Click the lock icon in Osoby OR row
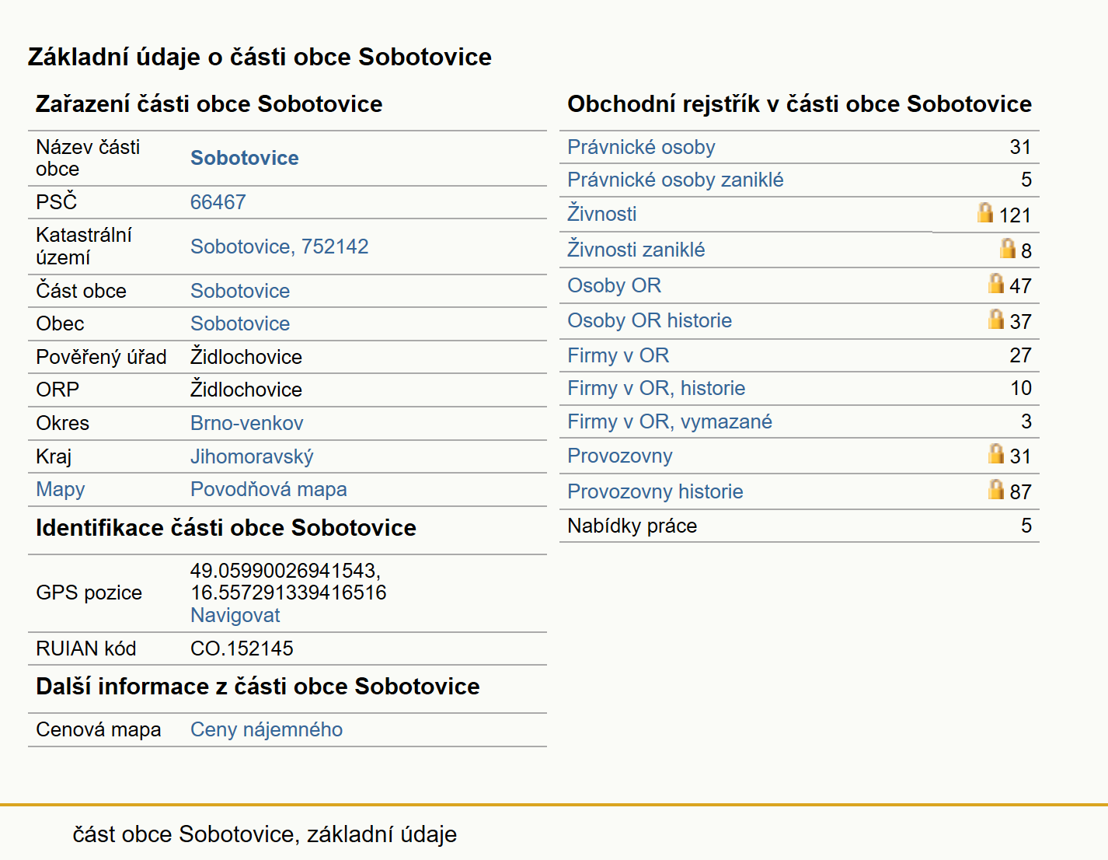 pyautogui.click(x=996, y=283)
